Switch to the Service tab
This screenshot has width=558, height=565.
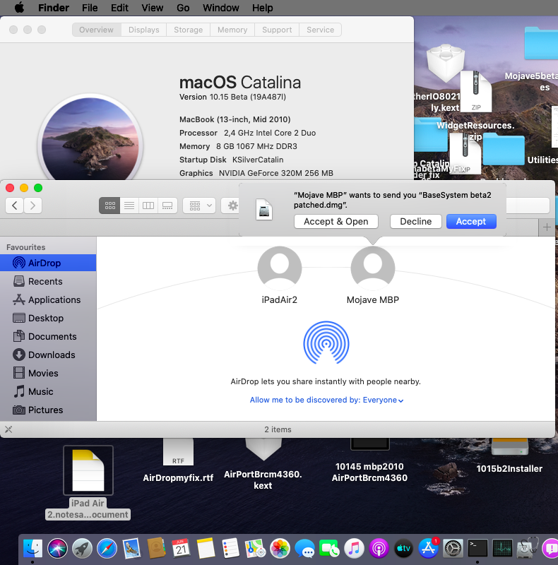320,30
